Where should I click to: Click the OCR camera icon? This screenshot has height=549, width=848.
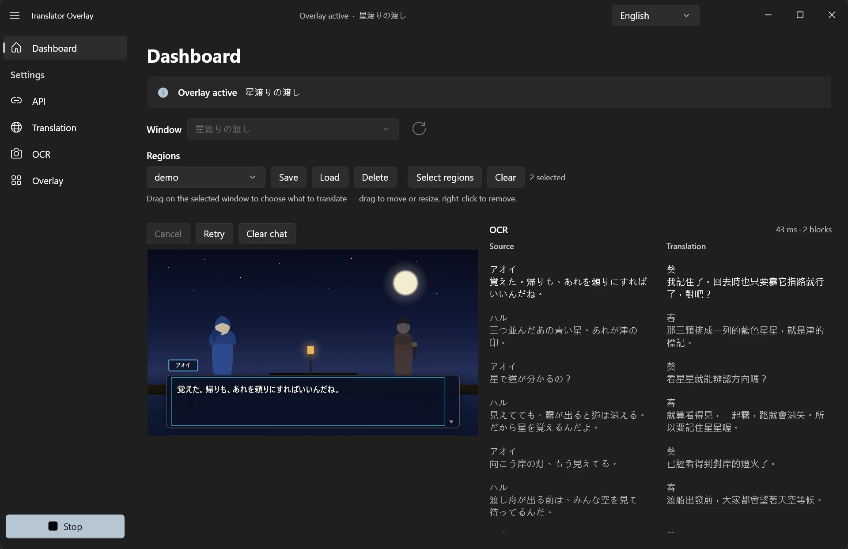(x=16, y=154)
